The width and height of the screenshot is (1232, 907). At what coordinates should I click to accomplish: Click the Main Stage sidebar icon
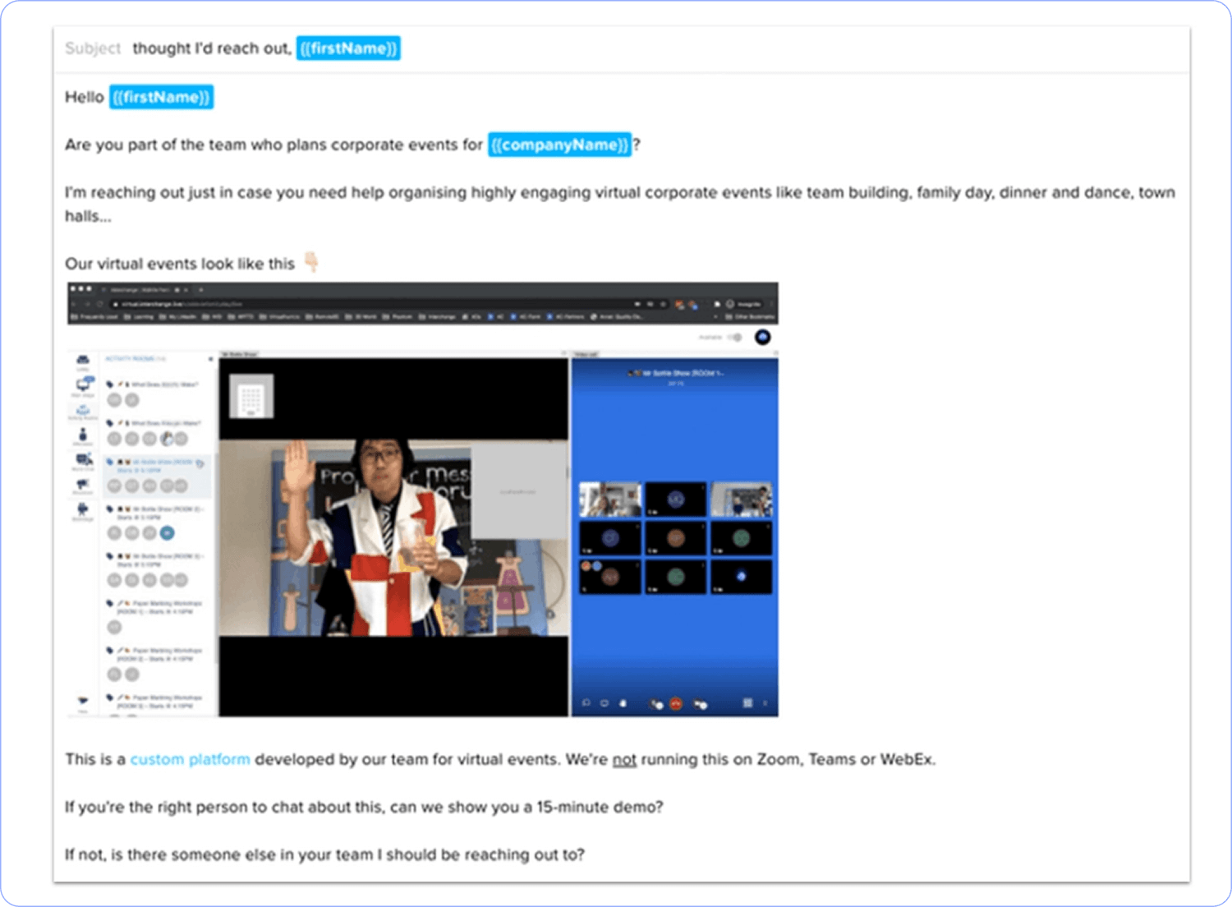pos(83,385)
